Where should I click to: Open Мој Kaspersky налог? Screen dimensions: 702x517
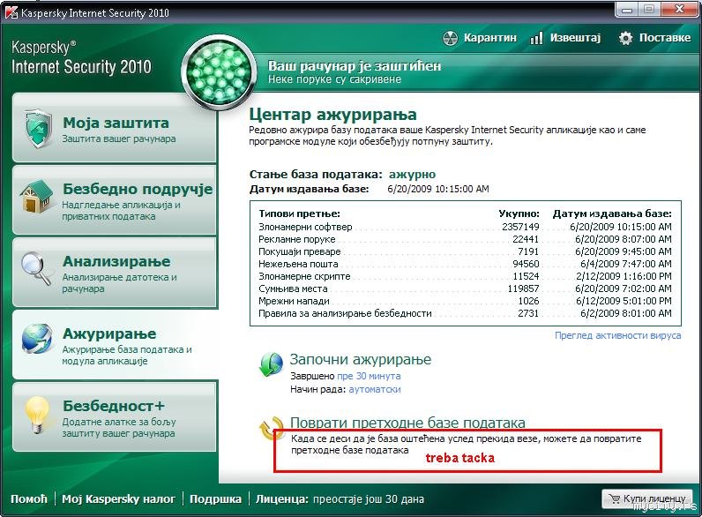point(118,498)
